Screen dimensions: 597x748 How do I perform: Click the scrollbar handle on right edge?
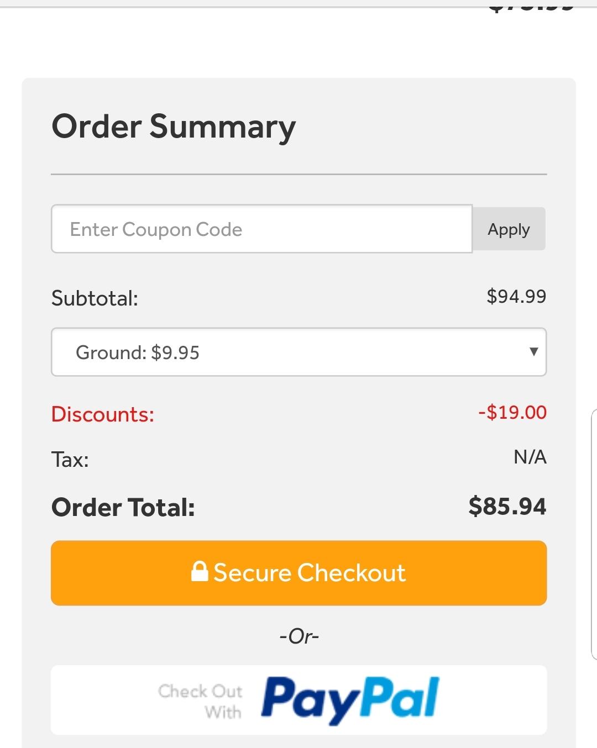coord(594,534)
